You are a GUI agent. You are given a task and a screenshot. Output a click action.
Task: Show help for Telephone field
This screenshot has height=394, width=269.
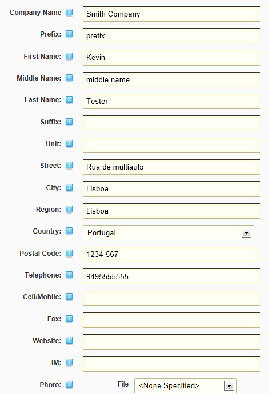click(69, 275)
